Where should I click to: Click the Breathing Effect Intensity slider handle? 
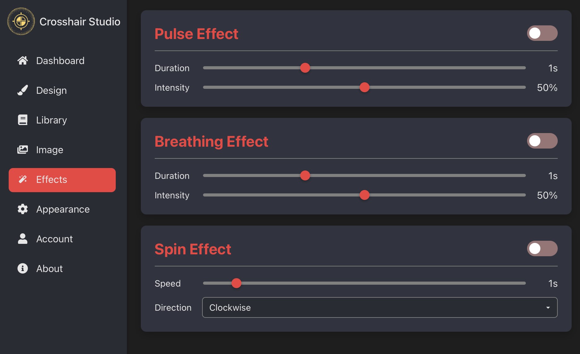(x=365, y=195)
